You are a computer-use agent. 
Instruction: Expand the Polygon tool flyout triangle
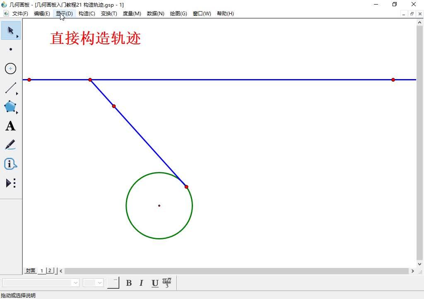pyautogui.click(x=17, y=113)
